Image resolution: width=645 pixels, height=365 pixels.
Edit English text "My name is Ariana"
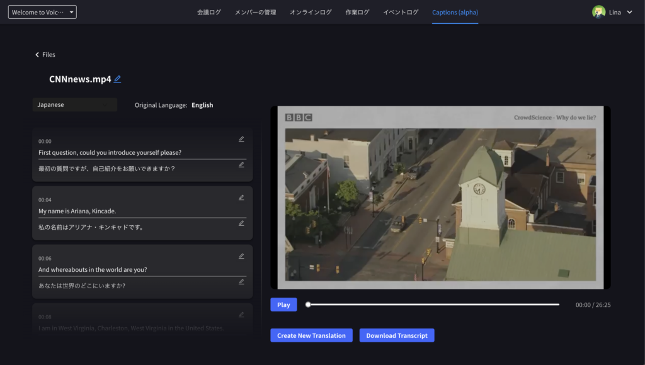241,198
